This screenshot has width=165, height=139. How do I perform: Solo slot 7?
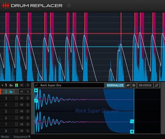28,124
